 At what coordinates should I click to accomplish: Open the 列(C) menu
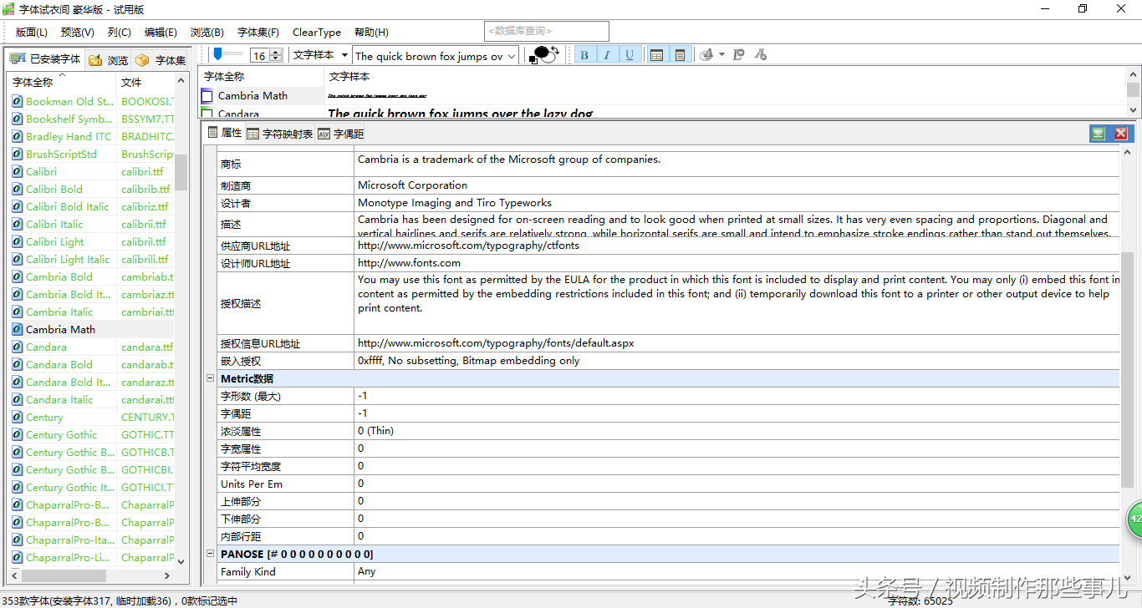click(x=120, y=32)
